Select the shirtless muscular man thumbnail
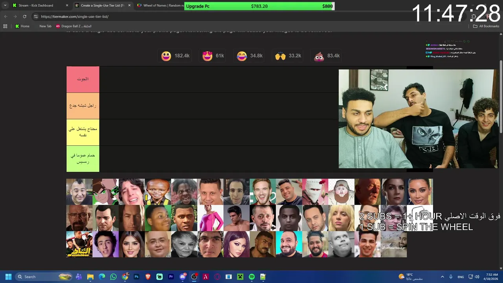The width and height of the screenshot is (503, 283). point(237,218)
